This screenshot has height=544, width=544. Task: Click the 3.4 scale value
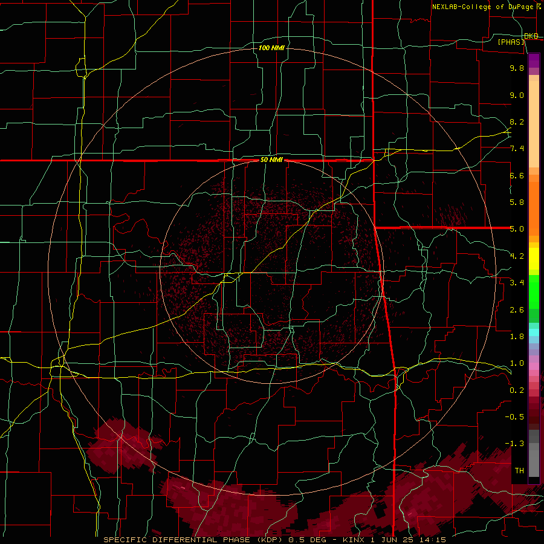pyautogui.click(x=517, y=283)
